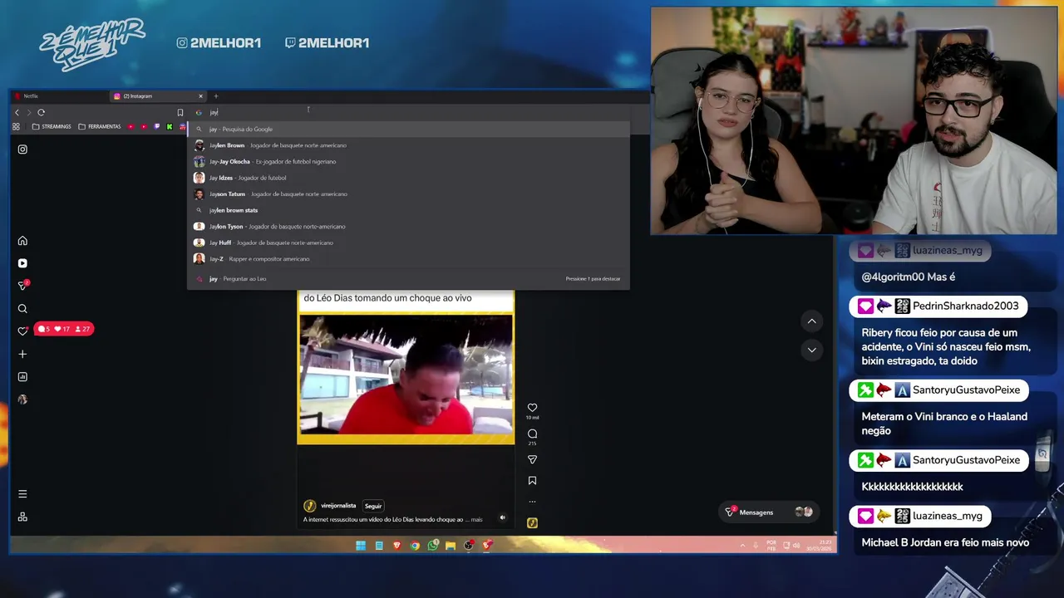The width and height of the screenshot is (1064, 598).
Task: Save the reel with bookmark icon
Action: click(532, 480)
